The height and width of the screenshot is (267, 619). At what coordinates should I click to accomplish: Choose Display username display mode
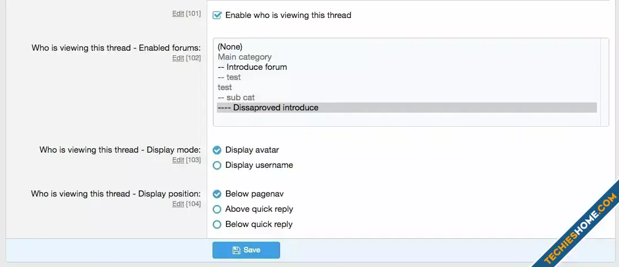click(217, 166)
